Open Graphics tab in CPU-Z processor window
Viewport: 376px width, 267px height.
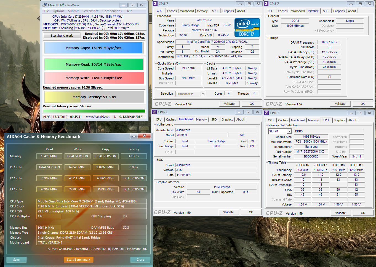228,11
